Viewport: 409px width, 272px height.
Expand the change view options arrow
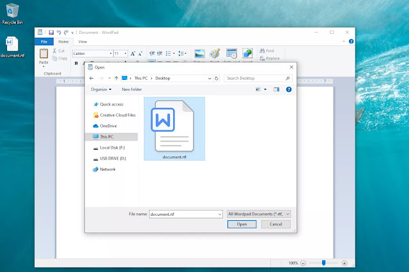coord(266,89)
